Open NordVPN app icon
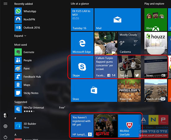The height and width of the screenshot is (140, 171). [x=18, y=19]
